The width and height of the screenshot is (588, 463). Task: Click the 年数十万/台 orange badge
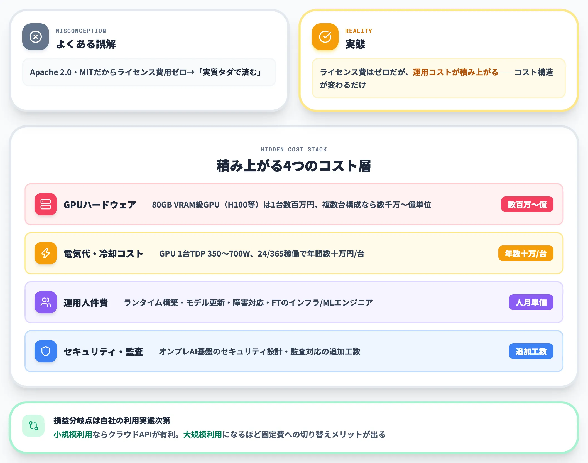tap(526, 253)
